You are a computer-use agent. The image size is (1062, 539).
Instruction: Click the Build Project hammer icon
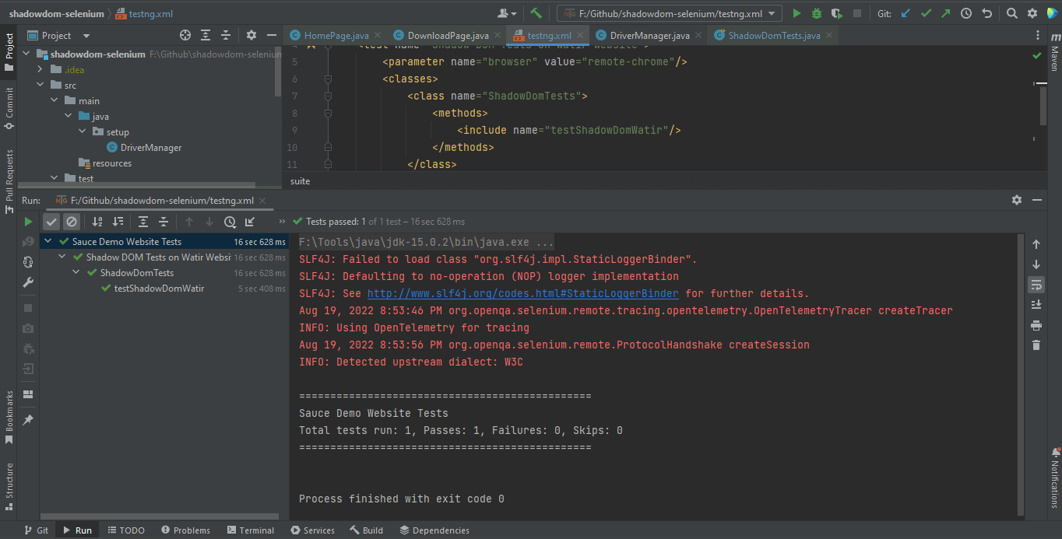(x=536, y=13)
